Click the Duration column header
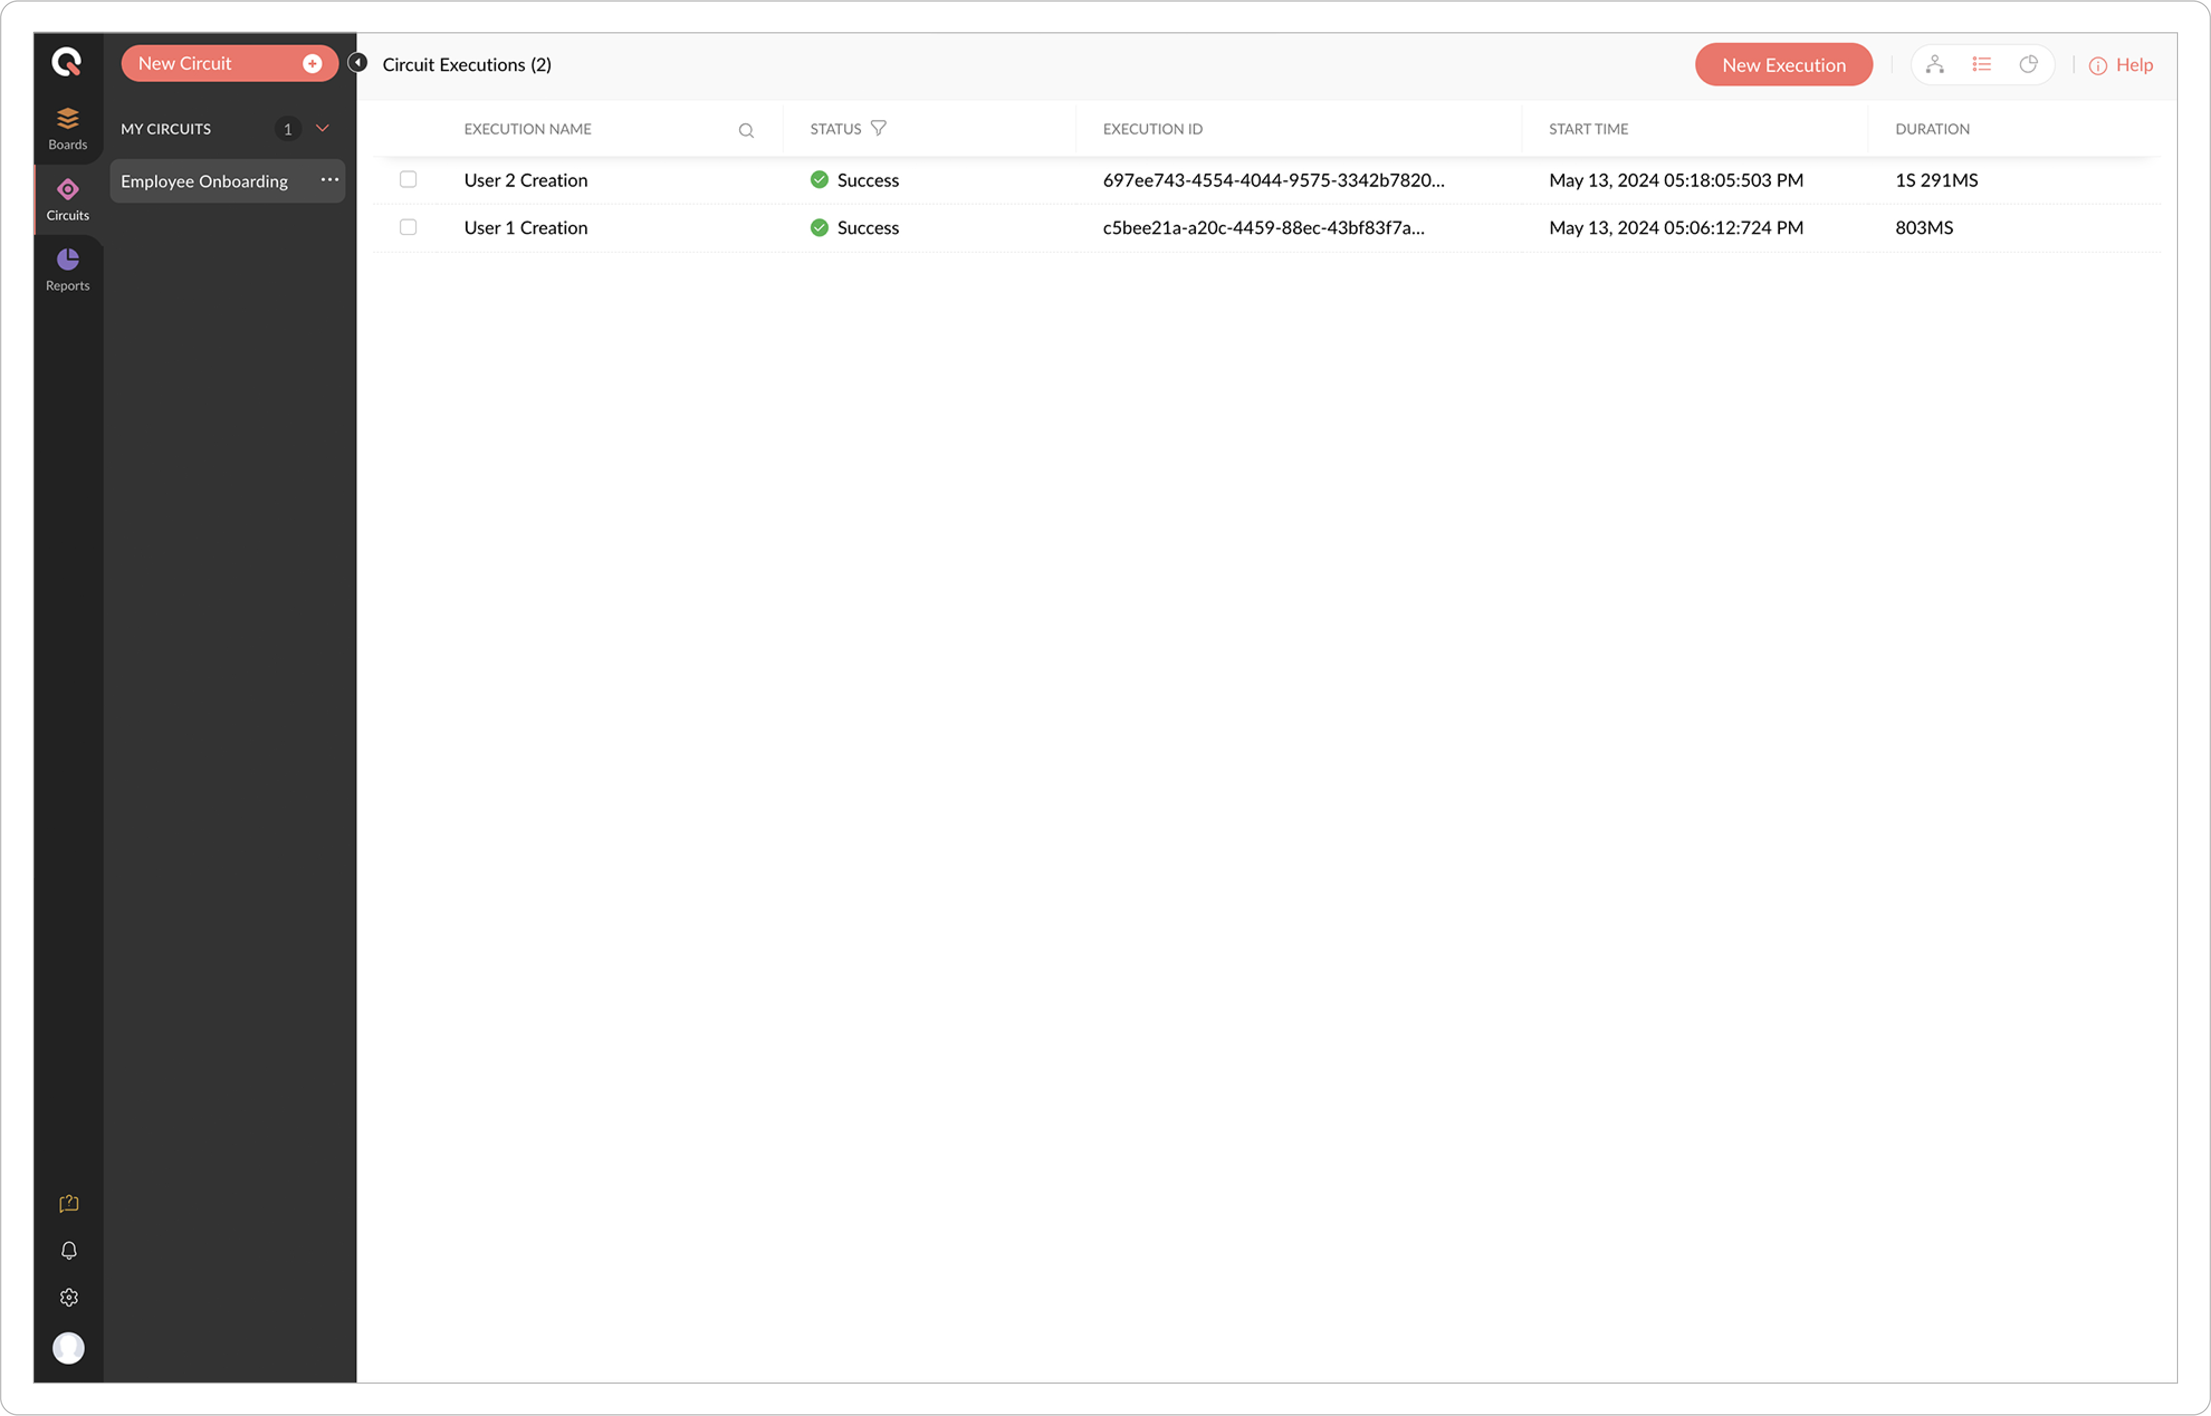The height and width of the screenshot is (1416, 2211). pyautogui.click(x=1932, y=129)
